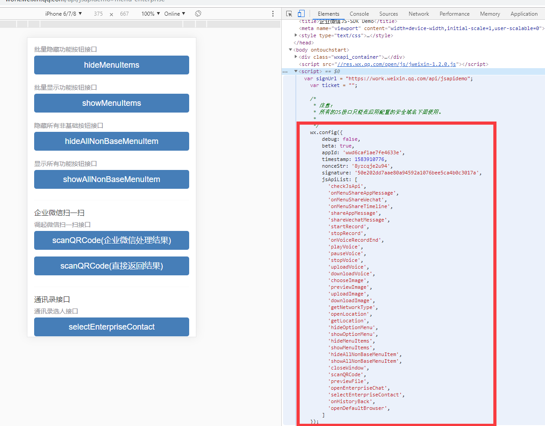Click the rotate screen icon
The image size is (545, 426).
[x=198, y=14]
